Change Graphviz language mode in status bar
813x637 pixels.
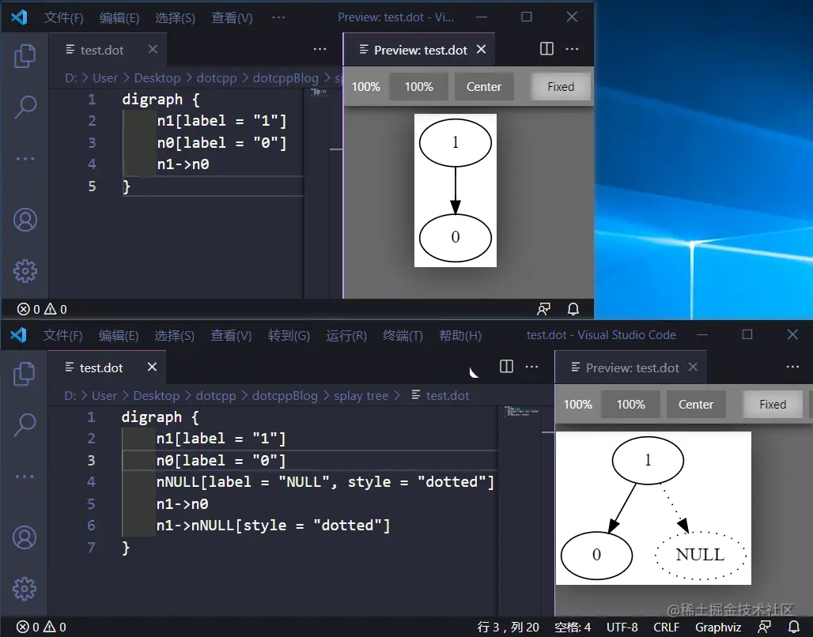(718, 628)
